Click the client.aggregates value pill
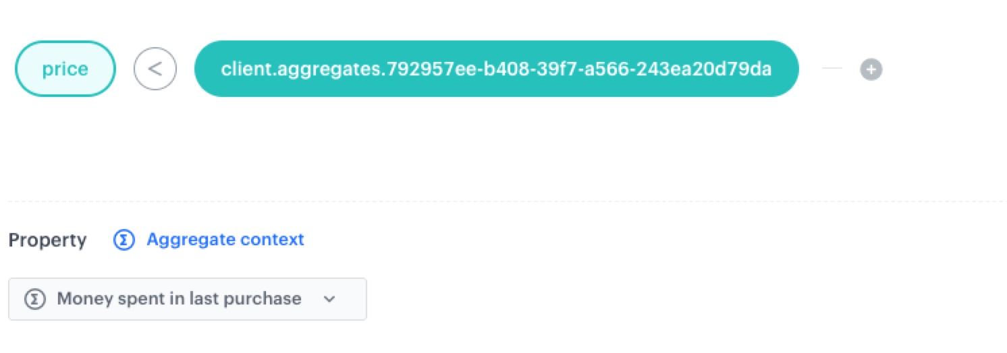This screenshot has height=353, width=1007. (x=496, y=69)
